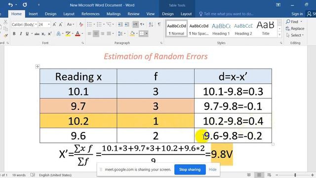This screenshot has height=178, width=316.
Task: Click the Redo/Repeat icon in title bar
Action: pos(25,4)
